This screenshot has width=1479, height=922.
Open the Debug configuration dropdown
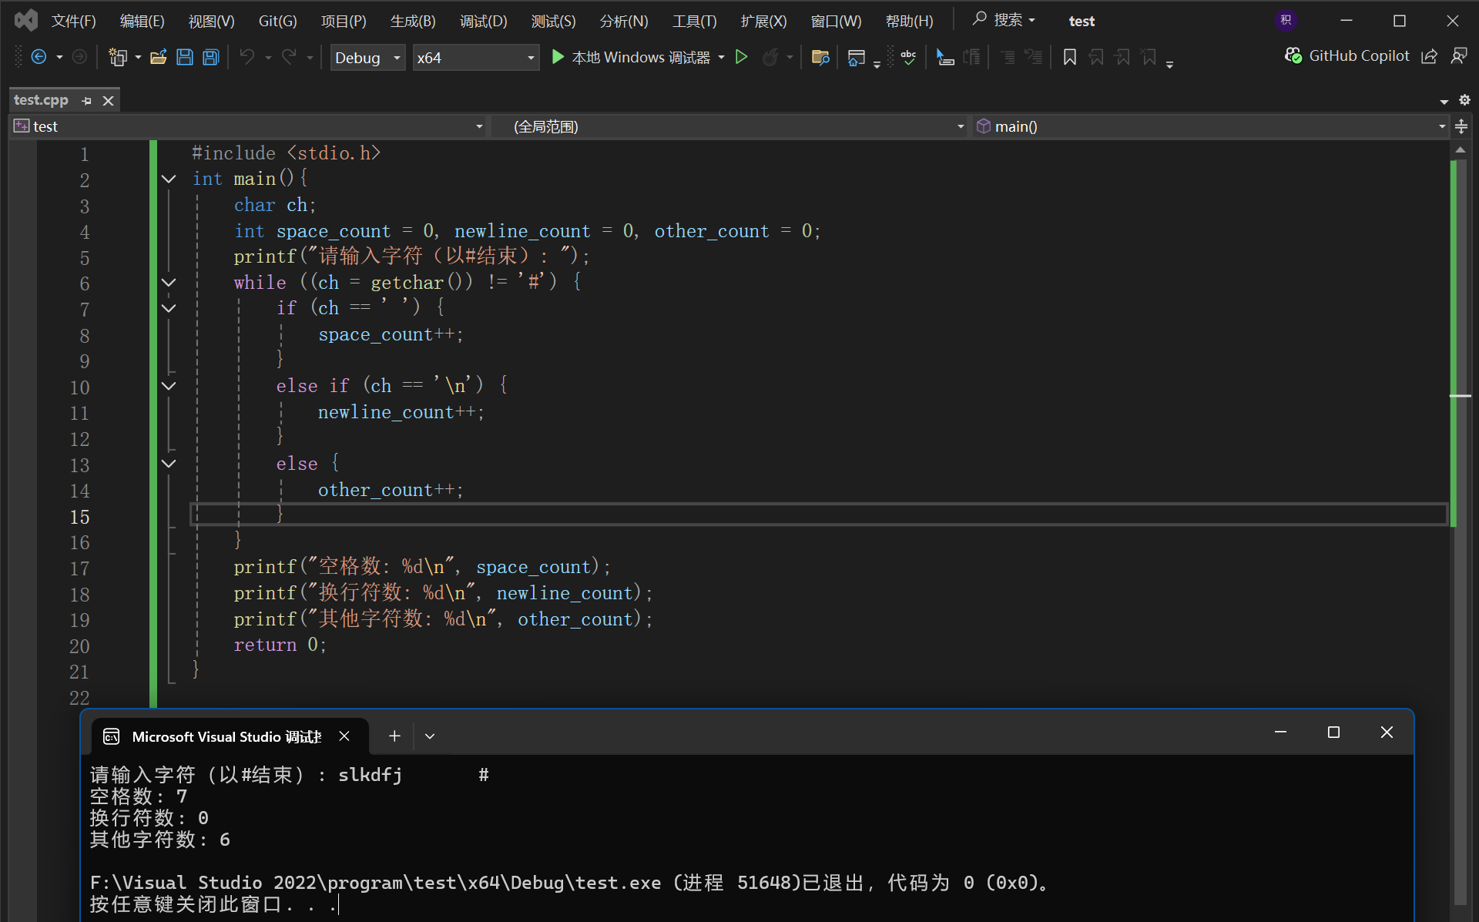(367, 58)
